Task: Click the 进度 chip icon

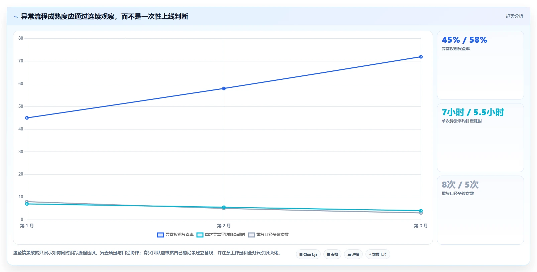Action: [x=349, y=254]
